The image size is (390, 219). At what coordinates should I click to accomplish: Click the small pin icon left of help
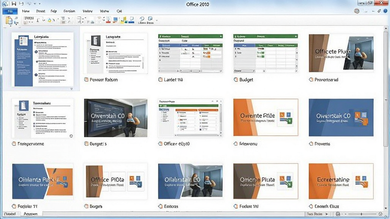click(x=379, y=11)
